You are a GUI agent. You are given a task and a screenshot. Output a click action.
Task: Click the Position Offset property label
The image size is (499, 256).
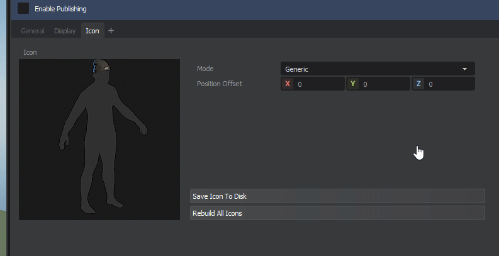[x=219, y=84]
